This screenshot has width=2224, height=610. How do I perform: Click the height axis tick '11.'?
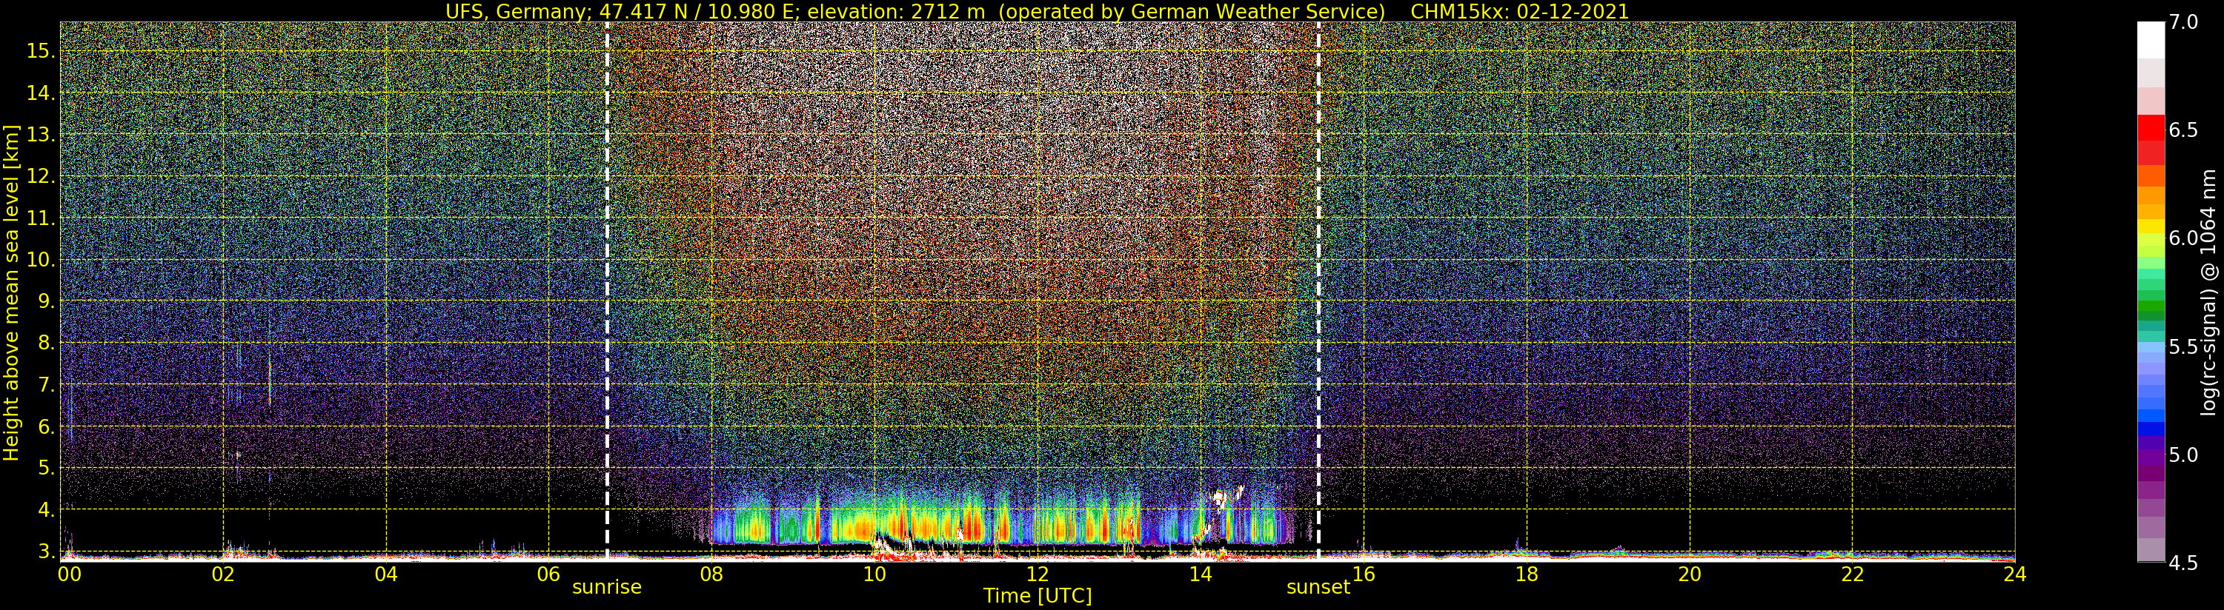[41, 218]
